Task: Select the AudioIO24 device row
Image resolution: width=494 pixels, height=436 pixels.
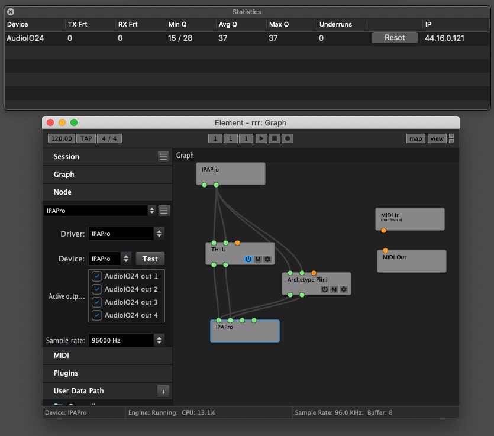Action: pos(247,38)
